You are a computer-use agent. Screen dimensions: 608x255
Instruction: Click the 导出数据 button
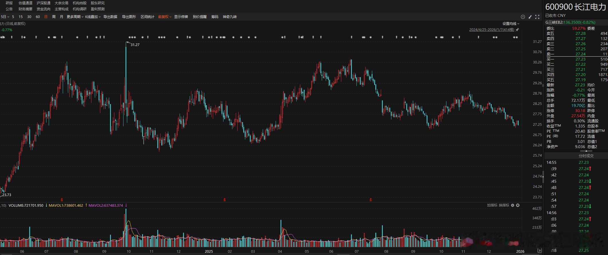(x=110, y=17)
